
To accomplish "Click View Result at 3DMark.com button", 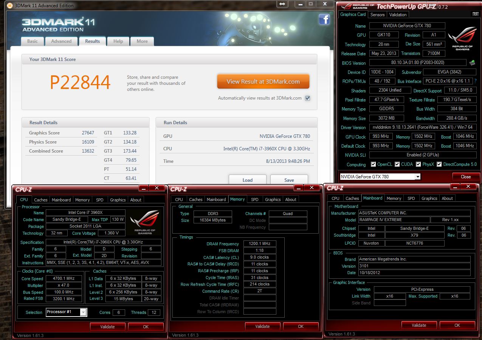I will (x=263, y=81).
